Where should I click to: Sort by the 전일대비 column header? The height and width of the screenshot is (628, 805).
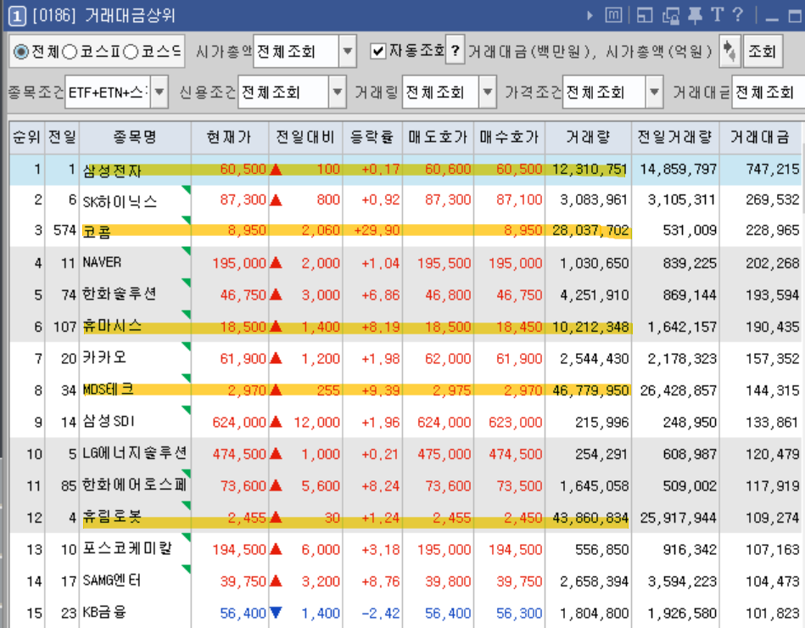tap(305, 137)
